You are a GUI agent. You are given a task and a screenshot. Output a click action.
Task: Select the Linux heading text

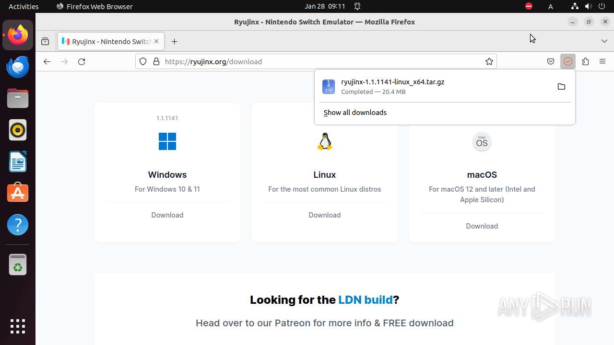point(325,175)
